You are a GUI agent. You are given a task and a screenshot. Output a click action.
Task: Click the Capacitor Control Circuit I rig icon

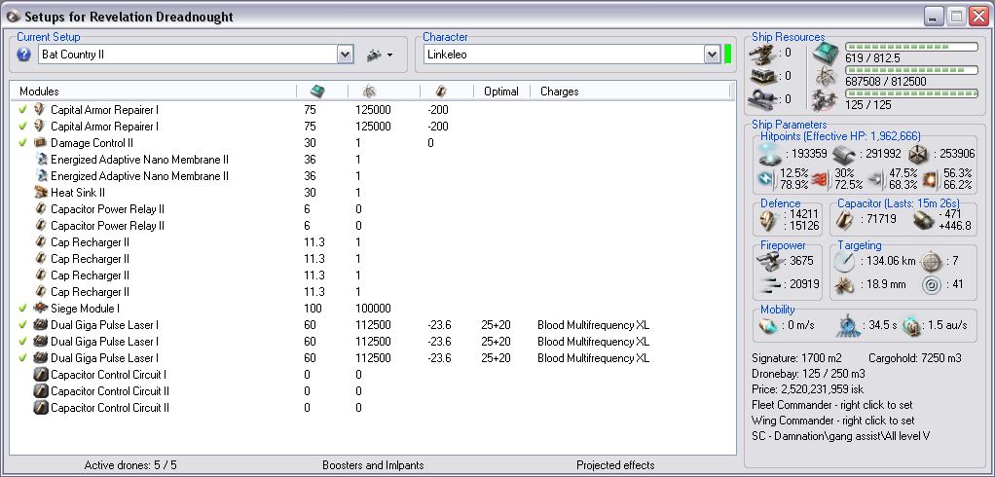[x=41, y=374]
